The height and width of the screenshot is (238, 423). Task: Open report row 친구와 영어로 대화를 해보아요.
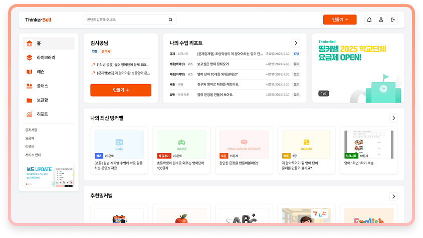[x=235, y=84]
